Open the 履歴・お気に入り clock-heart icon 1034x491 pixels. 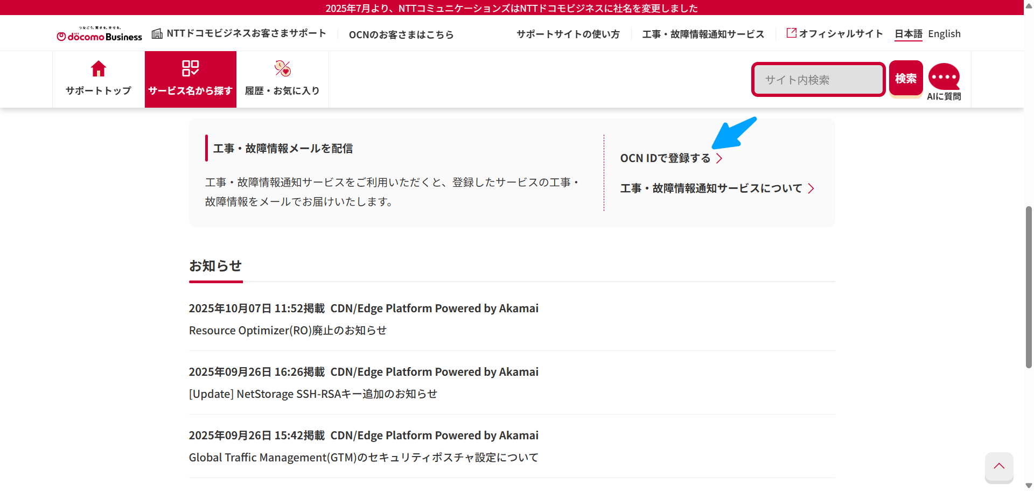point(282,68)
